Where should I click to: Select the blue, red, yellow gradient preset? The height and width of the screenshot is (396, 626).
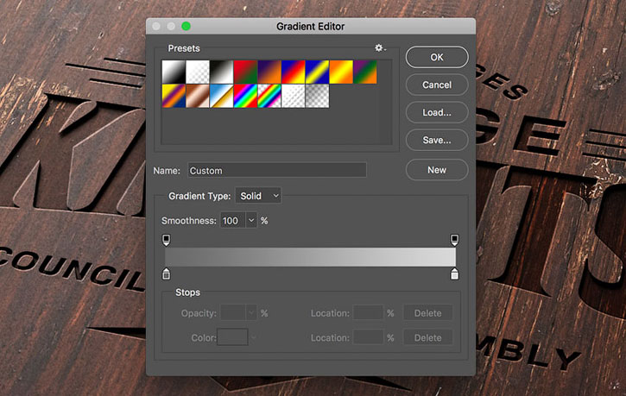[294, 72]
